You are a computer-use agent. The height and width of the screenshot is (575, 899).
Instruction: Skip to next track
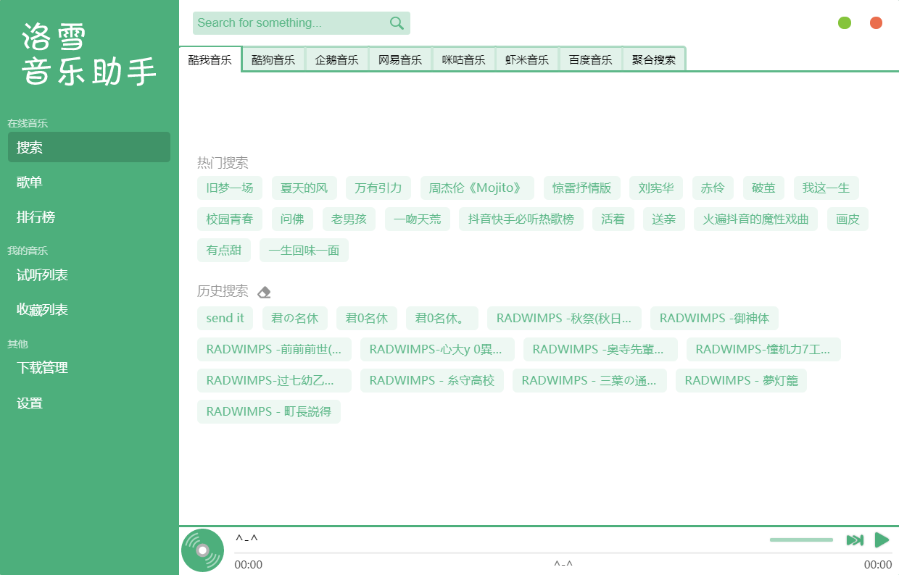coord(855,540)
